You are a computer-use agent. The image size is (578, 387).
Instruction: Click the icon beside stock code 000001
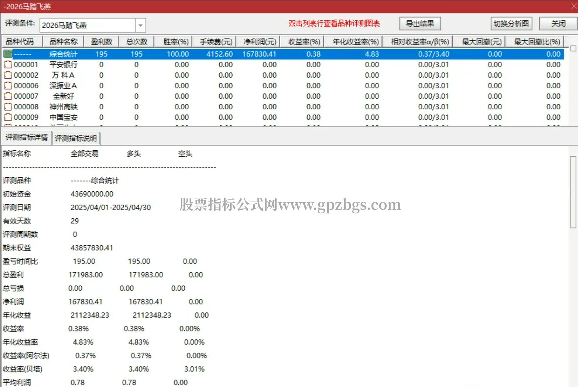(x=8, y=65)
